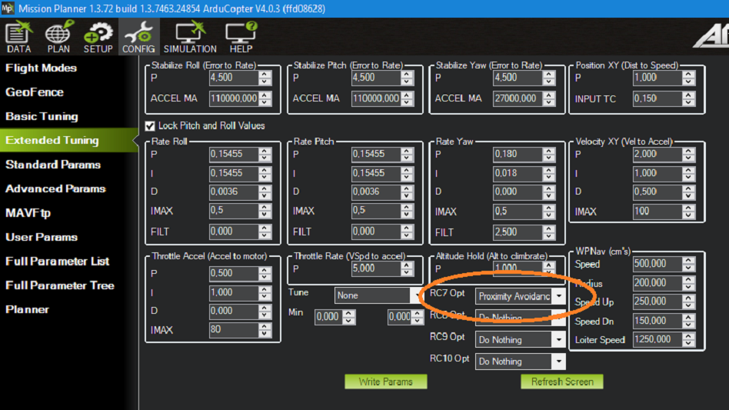Click the Rate Yaw FILT value field

pyautogui.click(x=516, y=232)
